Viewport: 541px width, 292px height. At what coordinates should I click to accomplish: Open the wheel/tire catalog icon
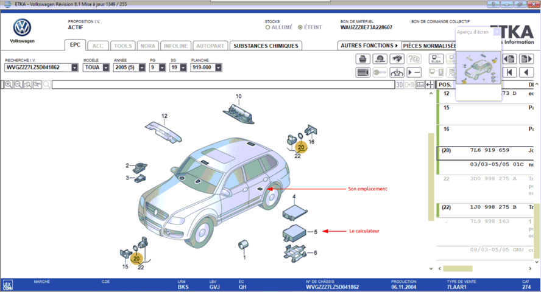[x=380, y=59]
